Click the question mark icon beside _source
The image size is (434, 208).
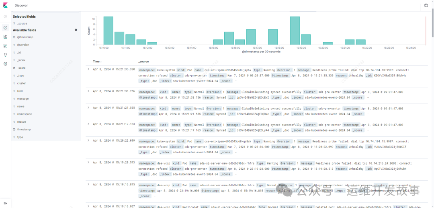coord(14,24)
